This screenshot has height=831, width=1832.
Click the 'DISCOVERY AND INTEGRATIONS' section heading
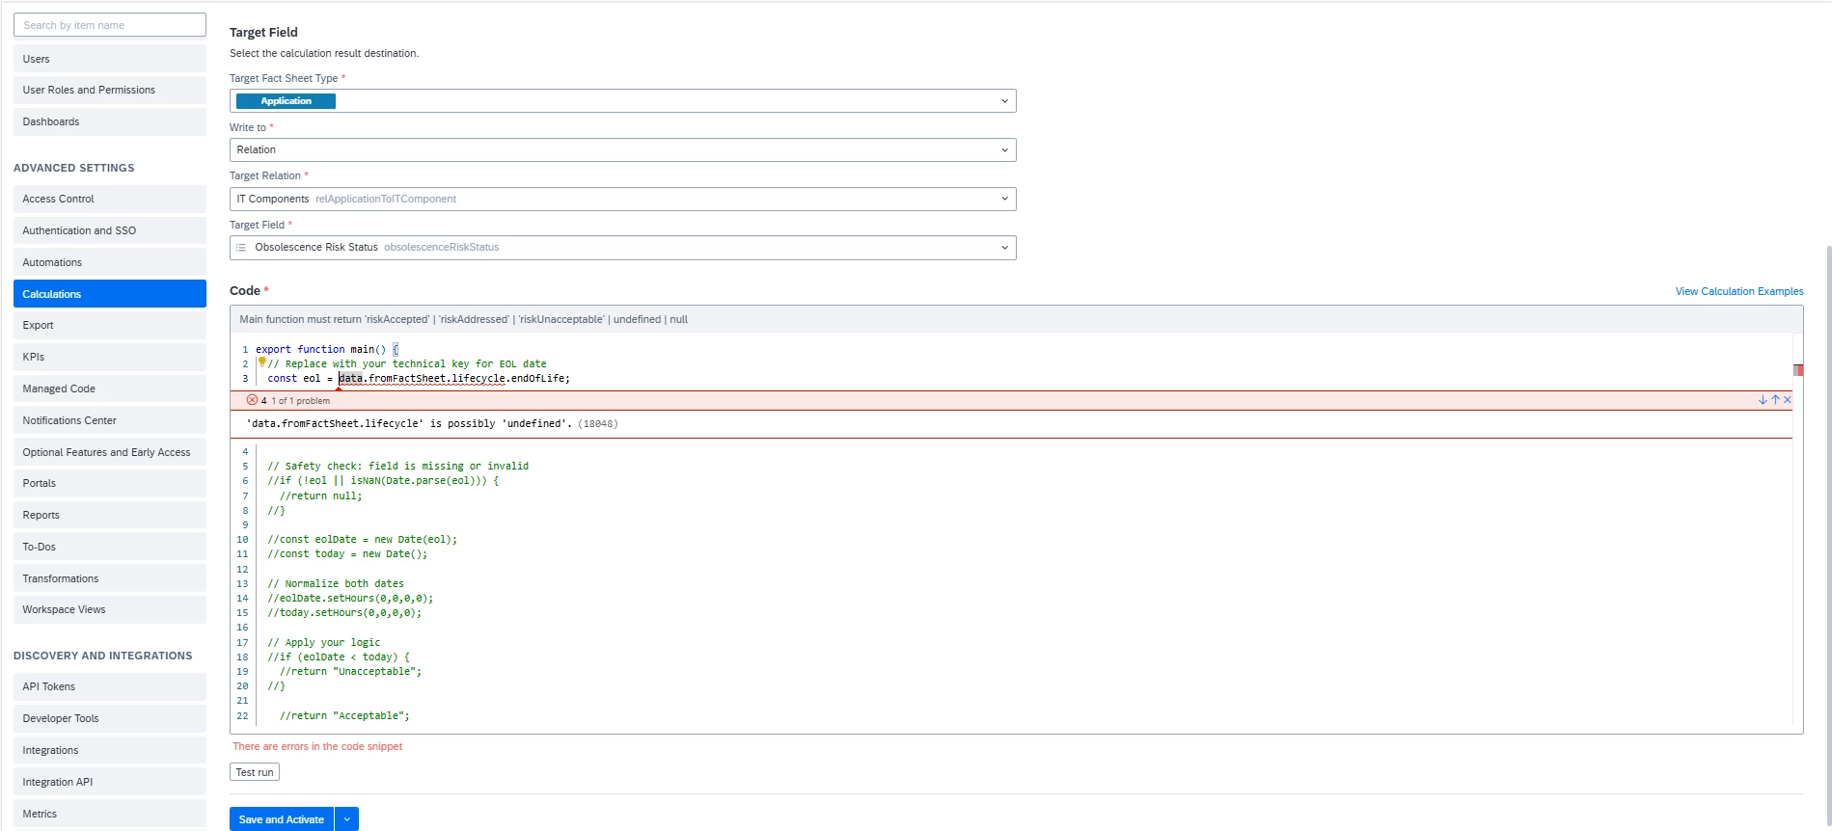point(103,656)
